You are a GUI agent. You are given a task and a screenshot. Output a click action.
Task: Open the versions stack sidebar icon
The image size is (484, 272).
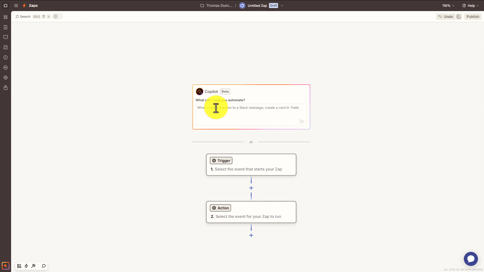(6, 88)
